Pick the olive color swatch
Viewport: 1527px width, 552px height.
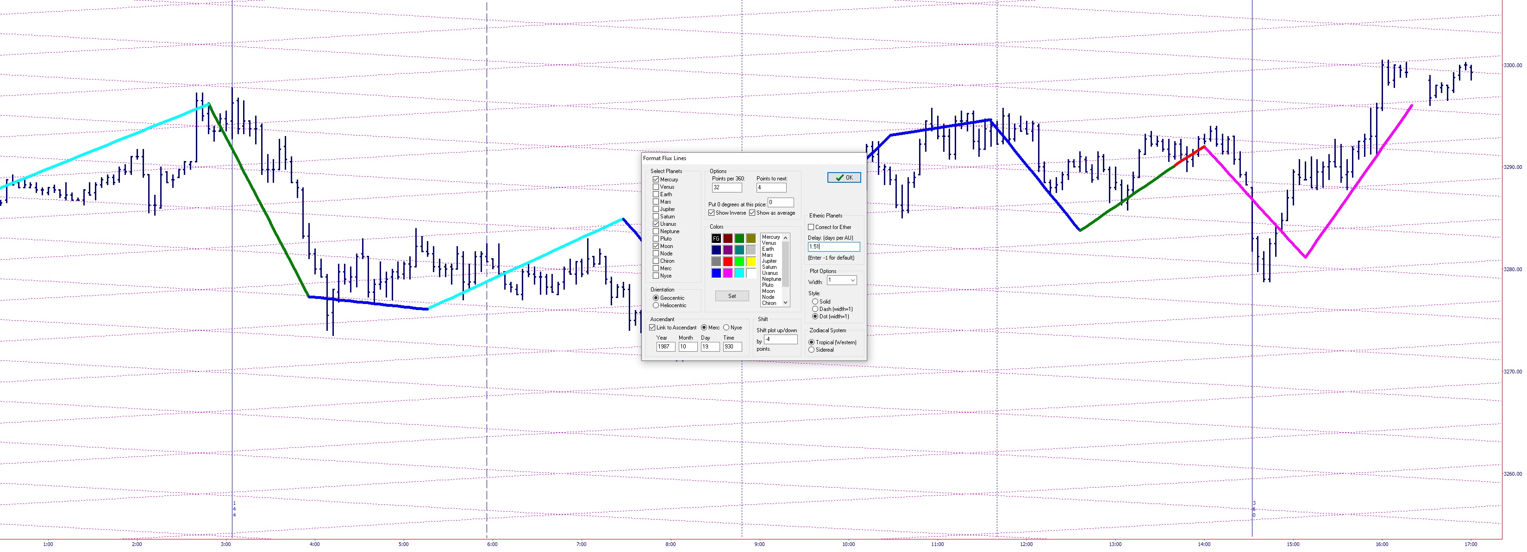(751, 238)
